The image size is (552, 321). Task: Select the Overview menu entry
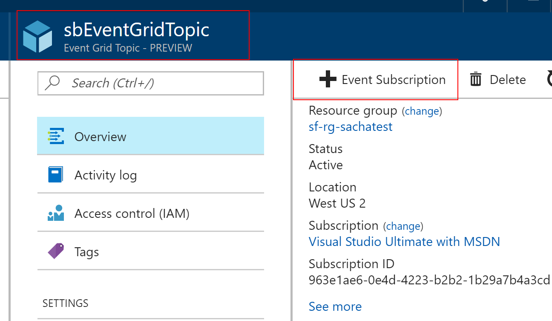point(151,136)
